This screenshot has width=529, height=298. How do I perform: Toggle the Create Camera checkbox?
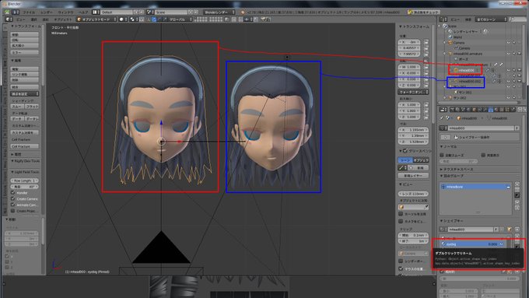(x=12, y=198)
